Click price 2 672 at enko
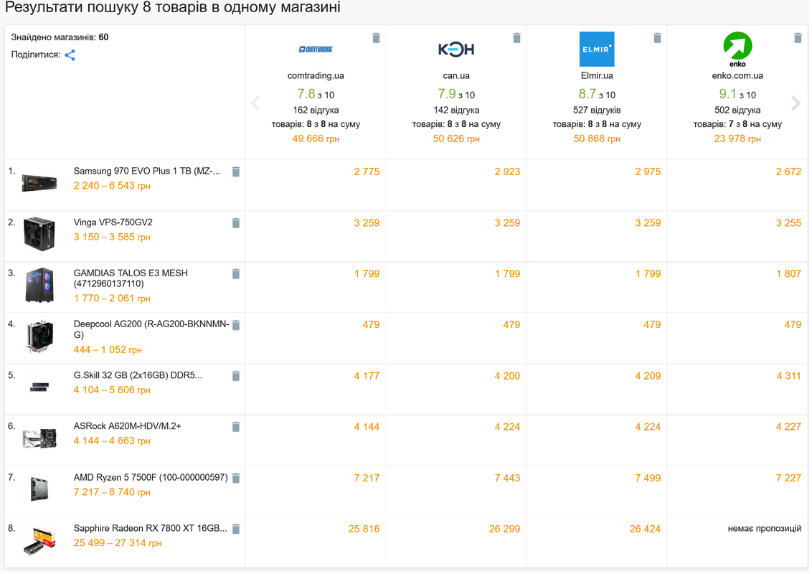This screenshot has width=812, height=574. pos(789,172)
